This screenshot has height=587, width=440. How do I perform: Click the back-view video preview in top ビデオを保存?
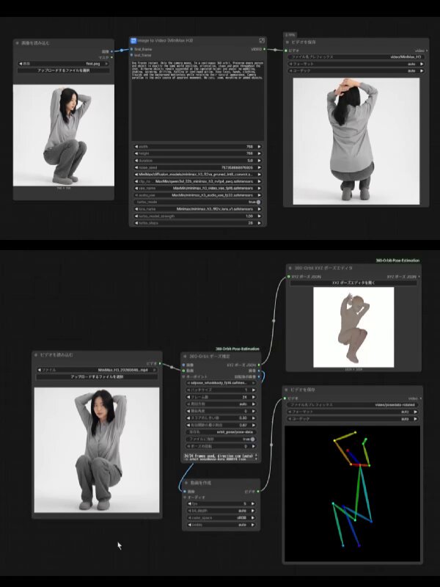point(356,141)
